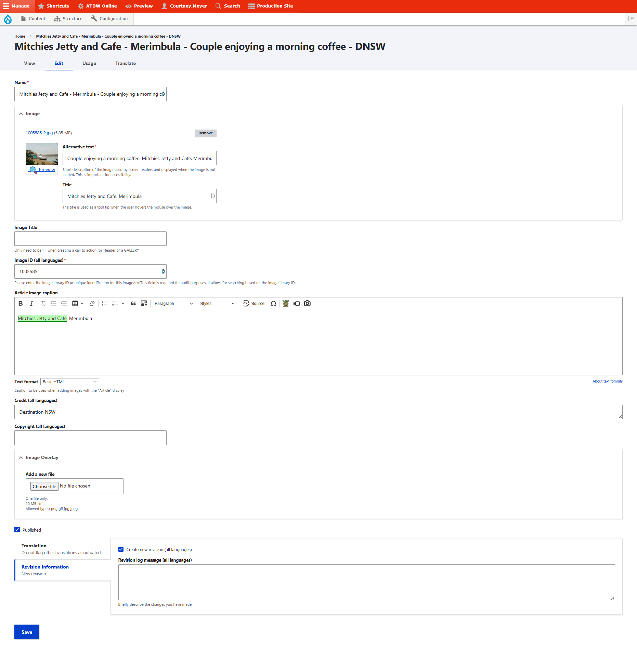Apply a bulleted list to the caption
This screenshot has height=668, width=637.
pos(105,303)
